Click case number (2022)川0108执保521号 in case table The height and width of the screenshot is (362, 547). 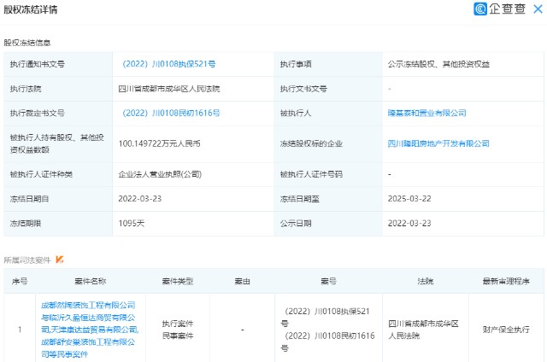[x=326, y=317]
